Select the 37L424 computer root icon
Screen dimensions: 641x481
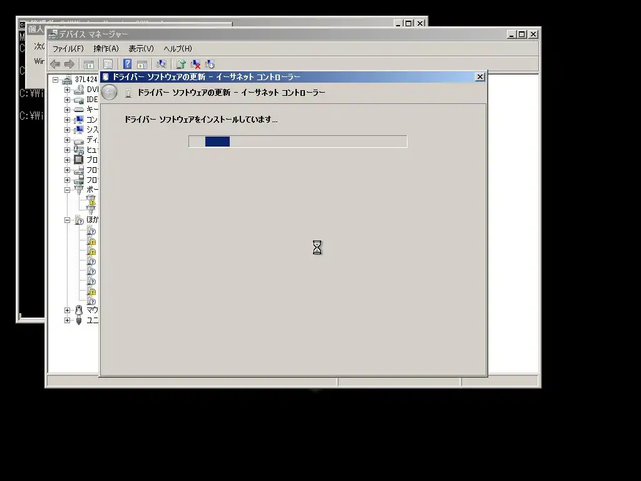67,80
